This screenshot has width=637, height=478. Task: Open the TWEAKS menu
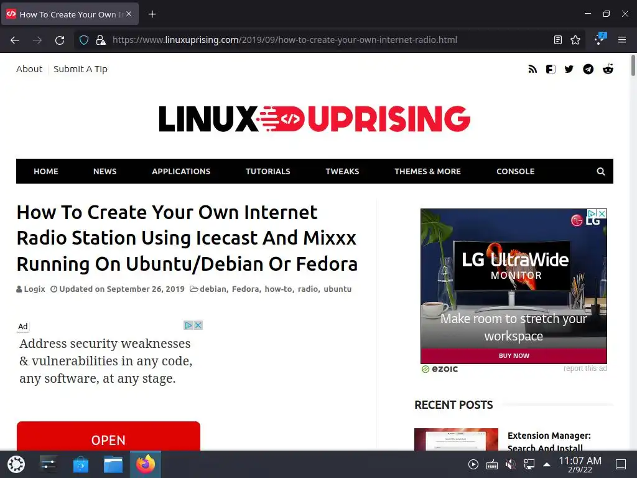[343, 172]
